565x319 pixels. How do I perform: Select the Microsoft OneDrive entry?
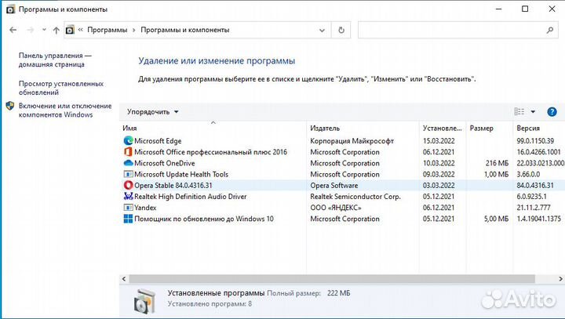[165, 163]
